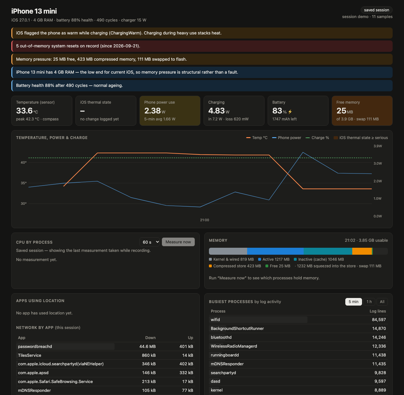Click the com.apple.apsd network row
Image resolution: width=404 pixels, height=395 pixels.
click(x=105, y=373)
